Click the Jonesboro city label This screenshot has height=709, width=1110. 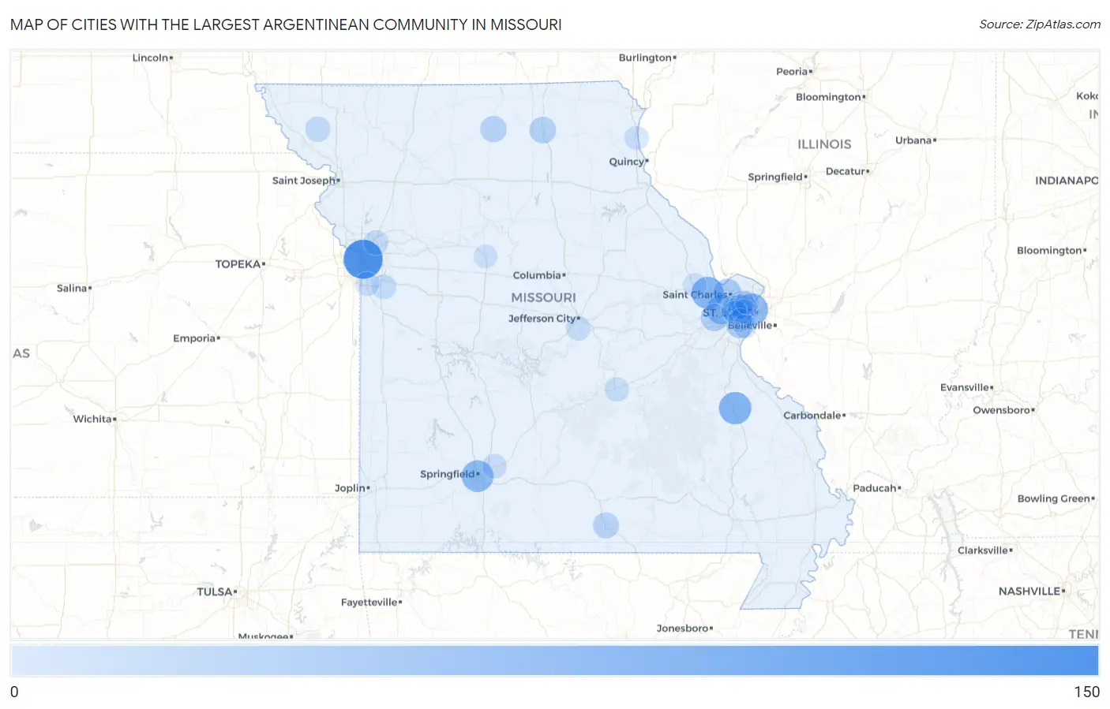coord(683,629)
